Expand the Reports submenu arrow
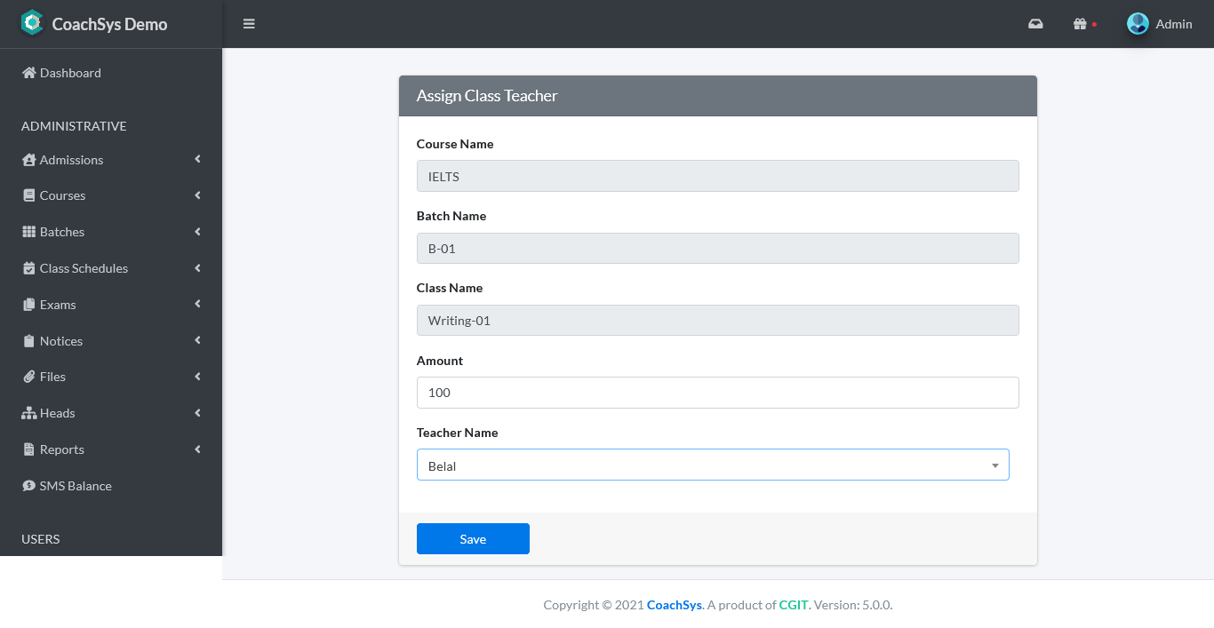The height and width of the screenshot is (628, 1214). [x=197, y=449]
